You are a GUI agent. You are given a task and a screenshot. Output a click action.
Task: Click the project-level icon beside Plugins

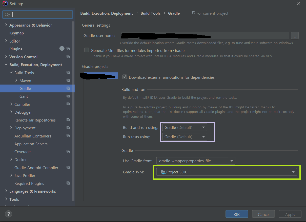[68, 49]
